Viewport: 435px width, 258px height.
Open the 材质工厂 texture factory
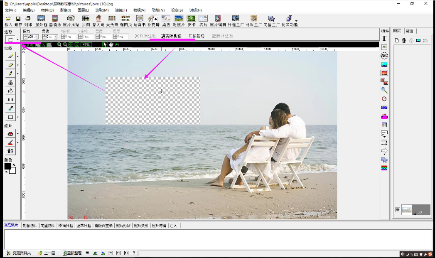(x=254, y=21)
